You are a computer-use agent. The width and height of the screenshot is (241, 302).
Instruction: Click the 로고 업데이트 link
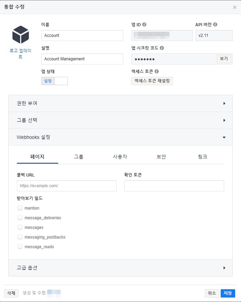click(20, 53)
